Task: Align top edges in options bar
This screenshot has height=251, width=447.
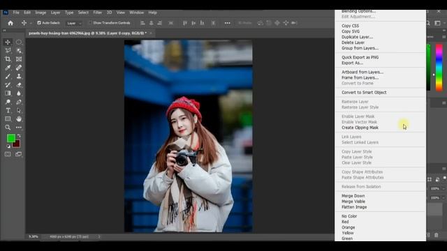Action: [185, 23]
